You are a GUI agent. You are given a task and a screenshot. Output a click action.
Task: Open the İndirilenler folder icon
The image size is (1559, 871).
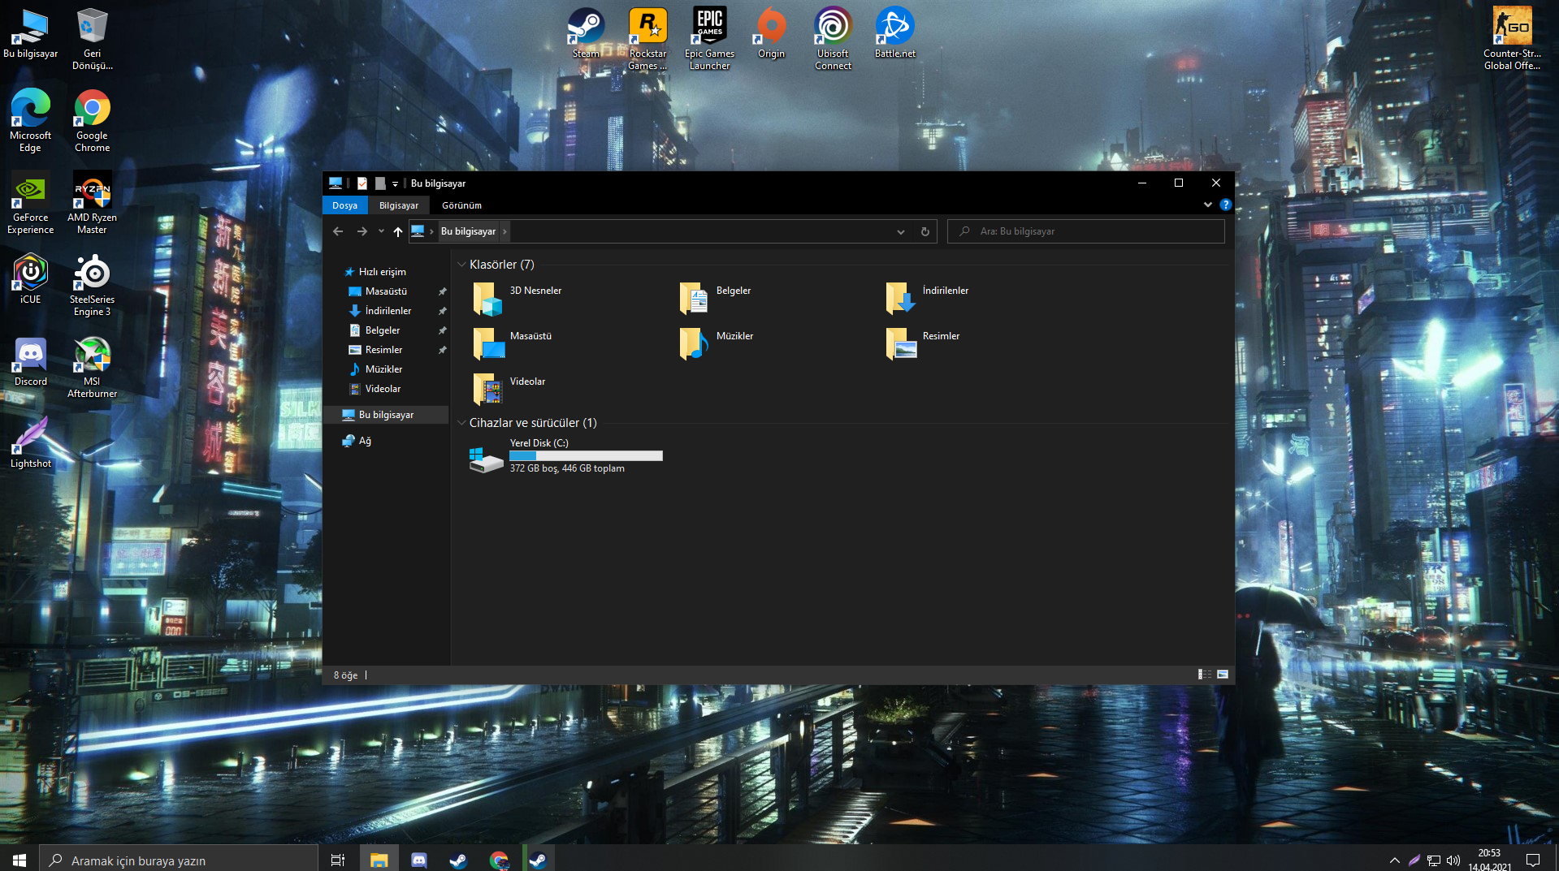900,298
